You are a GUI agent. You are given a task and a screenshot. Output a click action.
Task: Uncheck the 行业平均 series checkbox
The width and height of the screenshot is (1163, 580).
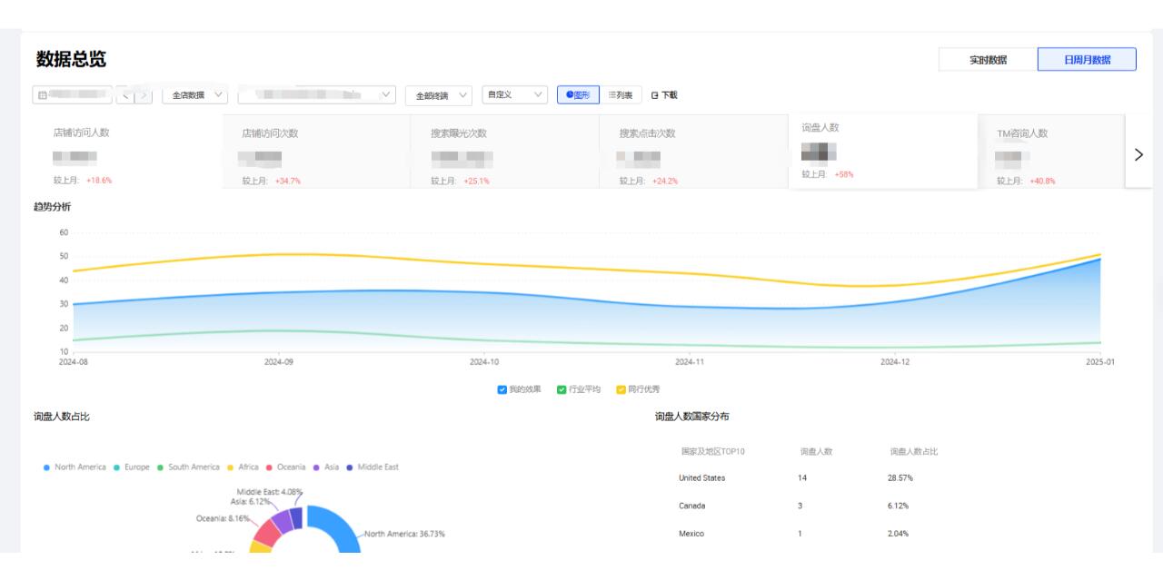[x=562, y=389]
